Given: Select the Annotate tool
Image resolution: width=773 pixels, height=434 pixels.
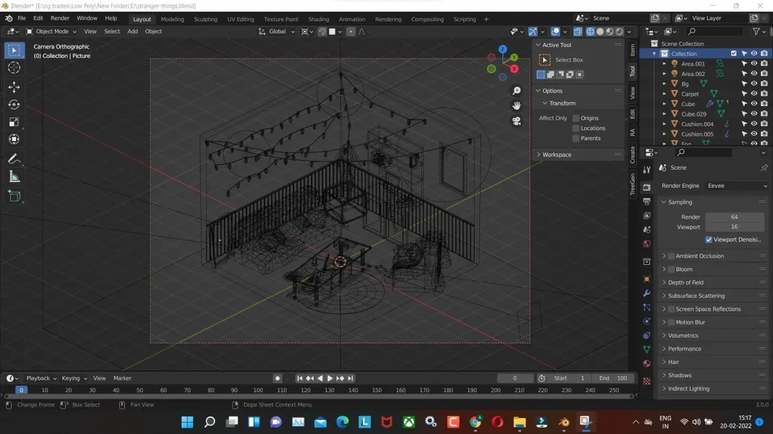Looking at the screenshot, I should click(14, 159).
